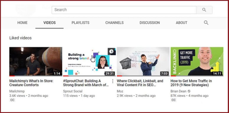
Task: Open title Mailchimp's What's In Store: Creature Comforts
Action: coord(31,83)
